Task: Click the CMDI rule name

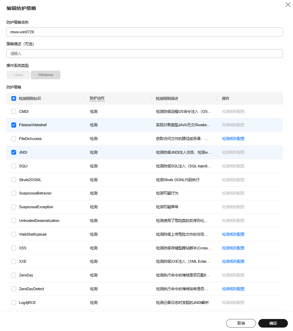Action: tap(24, 112)
